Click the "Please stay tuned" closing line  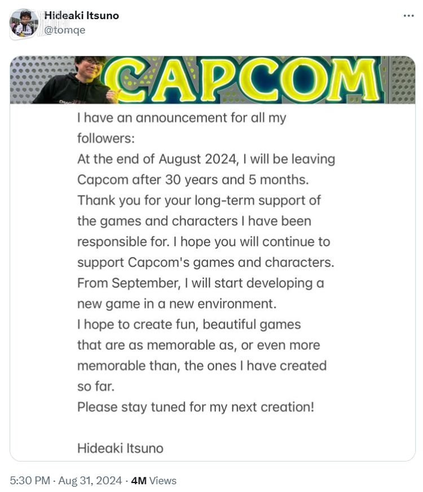click(196, 406)
